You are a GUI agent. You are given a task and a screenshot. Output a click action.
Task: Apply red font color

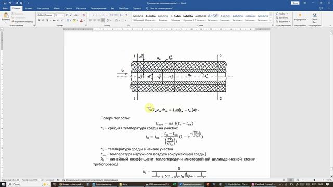point(81,20)
